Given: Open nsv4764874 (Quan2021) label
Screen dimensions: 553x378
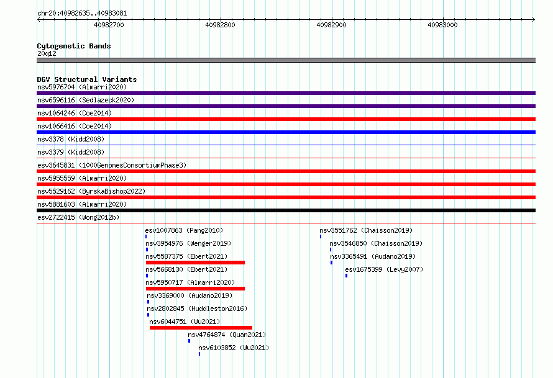Looking at the screenshot, I should coord(227,335).
